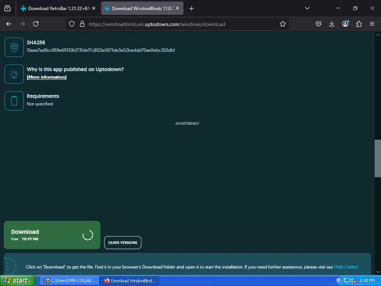This screenshot has height=286, width=381.
Task: Click the SHA256 cube icon
Action: (14, 47)
